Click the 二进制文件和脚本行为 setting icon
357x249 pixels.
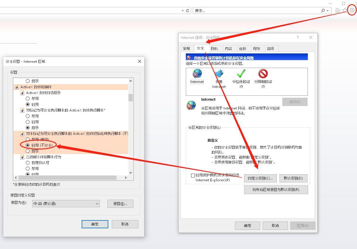click(x=22, y=157)
